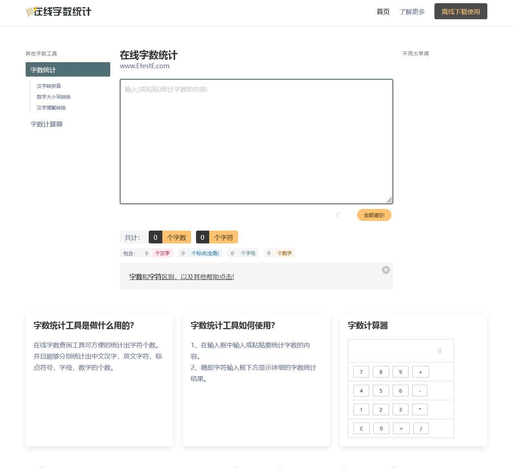Click the 字数统计工具如何使用? heading
513x468 pixels.
[x=233, y=325]
